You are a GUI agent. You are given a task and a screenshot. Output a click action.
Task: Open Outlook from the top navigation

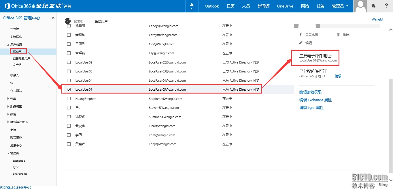click(x=212, y=6)
